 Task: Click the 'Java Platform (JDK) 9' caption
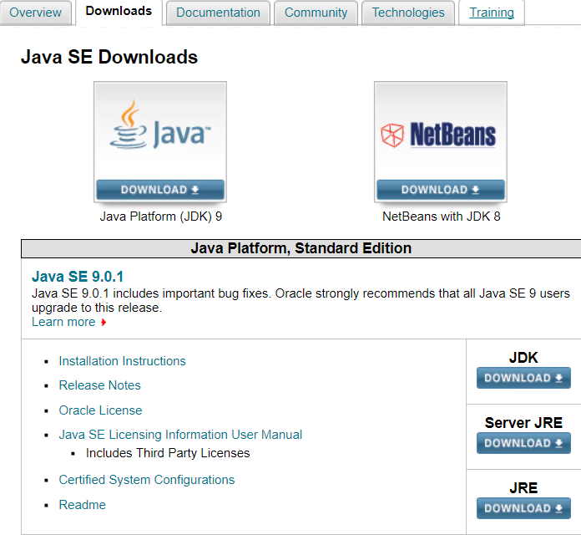(161, 217)
